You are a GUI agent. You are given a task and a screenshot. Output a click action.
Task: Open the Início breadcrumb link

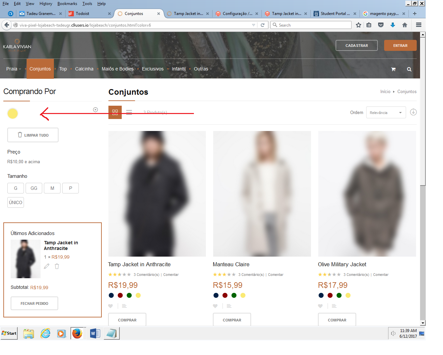[x=385, y=92]
